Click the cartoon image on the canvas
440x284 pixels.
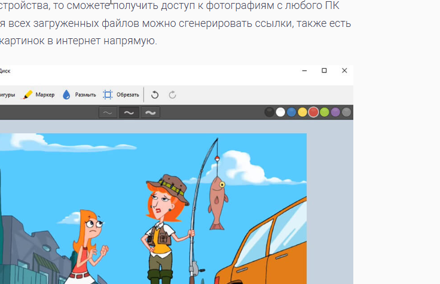tap(153, 209)
